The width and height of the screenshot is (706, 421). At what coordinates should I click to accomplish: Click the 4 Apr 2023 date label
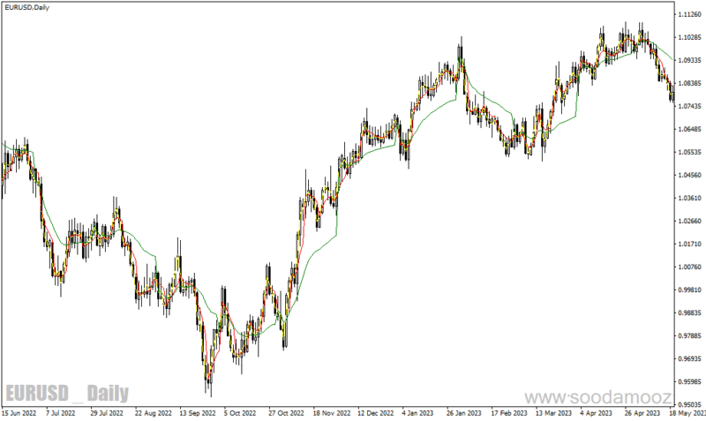coord(596,413)
